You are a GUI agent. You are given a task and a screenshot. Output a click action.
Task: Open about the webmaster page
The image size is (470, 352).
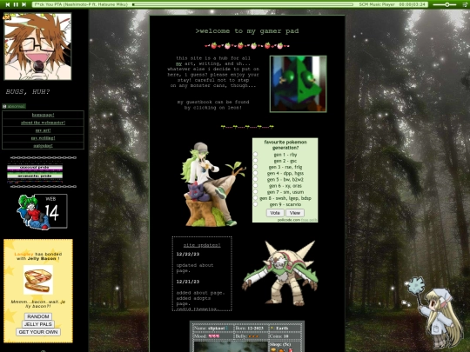[x=44, y=123]
